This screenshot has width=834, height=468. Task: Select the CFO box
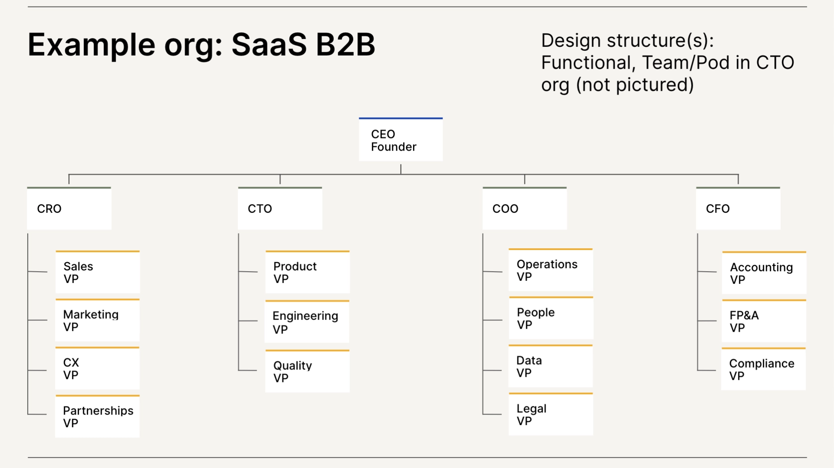738,209
